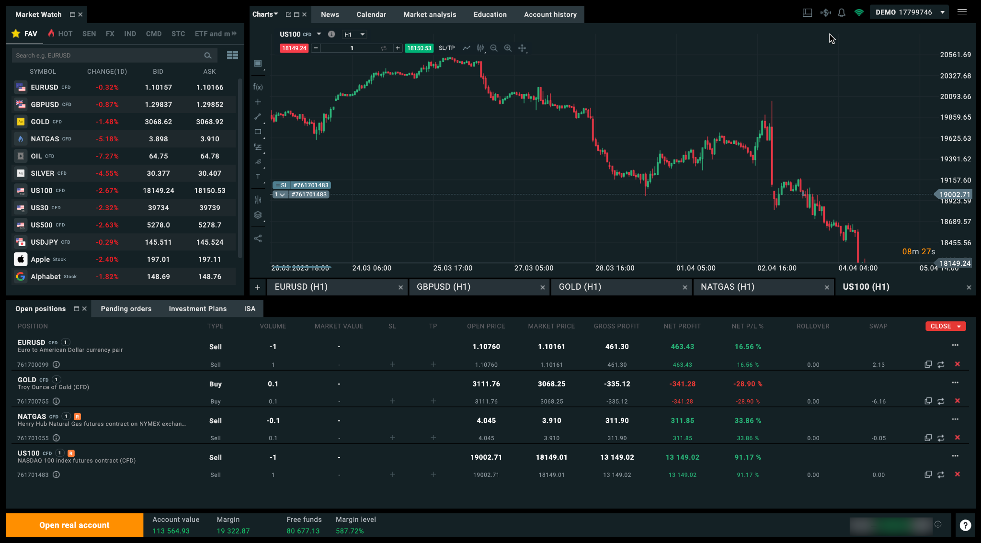Click the red 18149.24 sell button
The height and width of the screenshot is (543, 981).
click(x=294, y=48)
